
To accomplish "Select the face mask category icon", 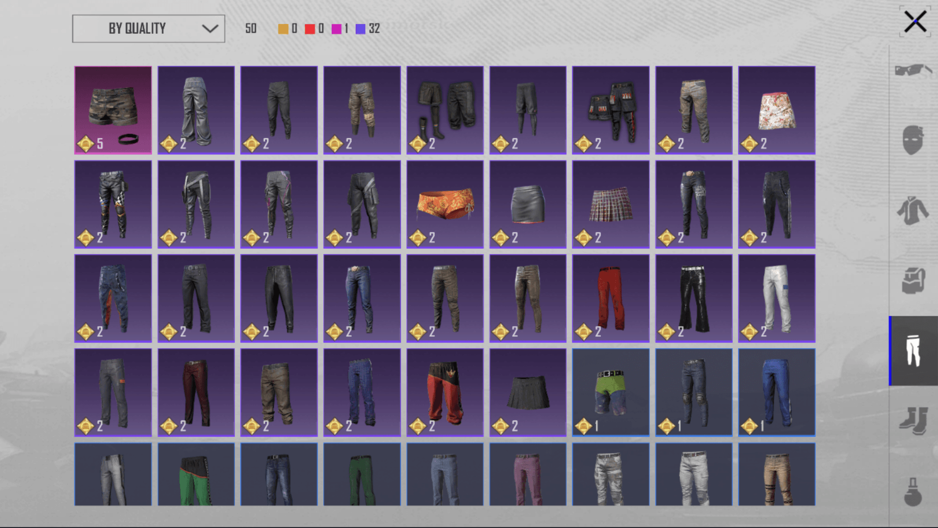I will point(913,140).
